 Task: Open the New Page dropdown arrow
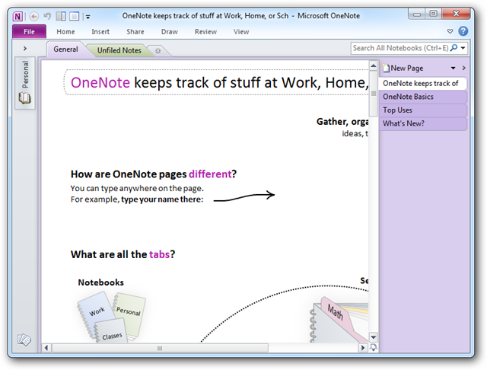tap(454, 68)
